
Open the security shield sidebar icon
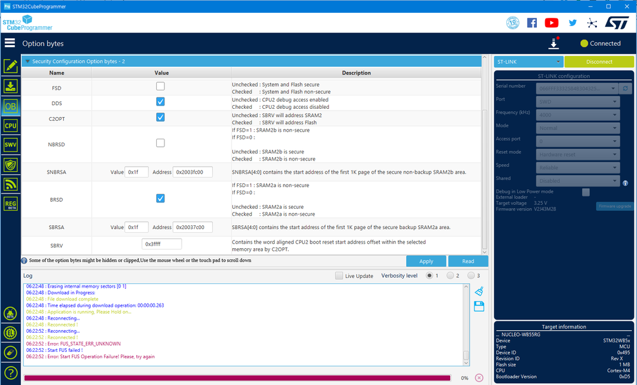tap(11, 165)
